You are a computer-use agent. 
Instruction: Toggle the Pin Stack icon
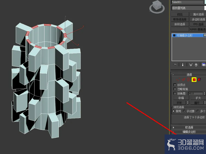175,65
